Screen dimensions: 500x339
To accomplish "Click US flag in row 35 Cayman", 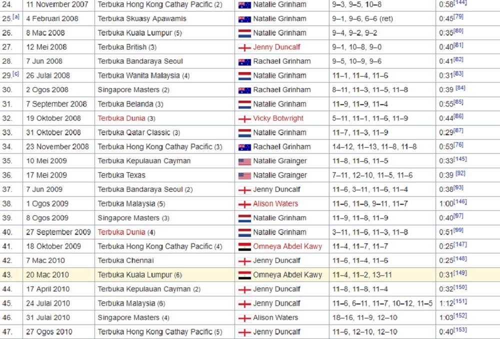I will (x=244, y=162).
